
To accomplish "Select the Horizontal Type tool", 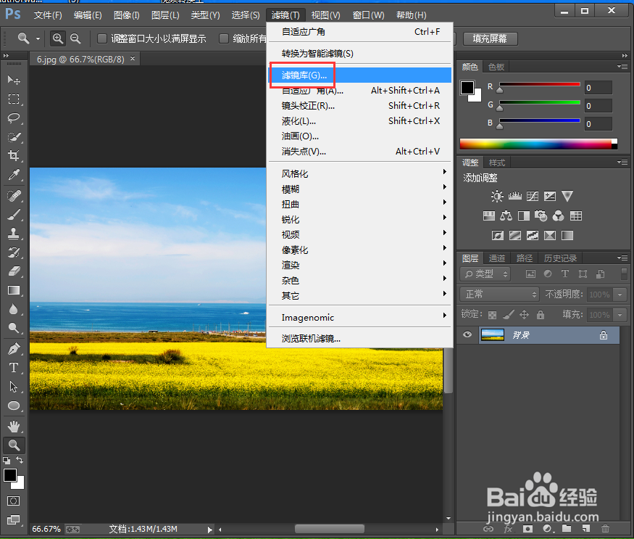I will (x=14, y=368).
